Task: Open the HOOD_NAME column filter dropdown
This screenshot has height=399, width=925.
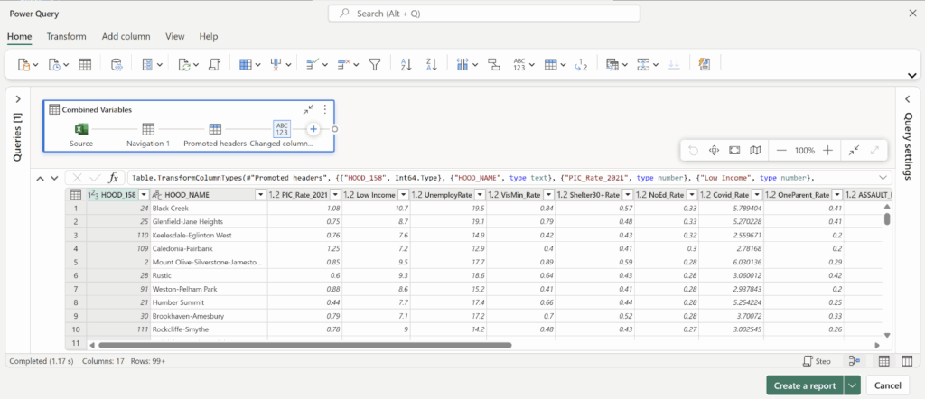Action: tap(260, 195)
